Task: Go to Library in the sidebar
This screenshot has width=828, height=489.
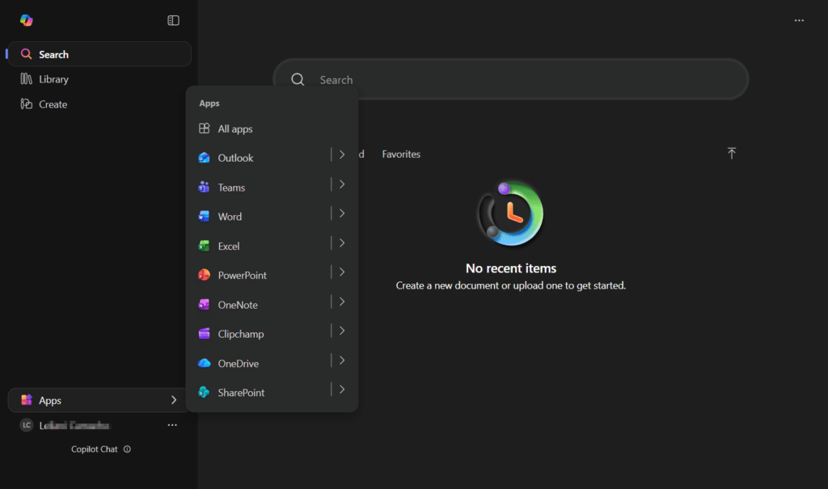Action: [53, 79]
